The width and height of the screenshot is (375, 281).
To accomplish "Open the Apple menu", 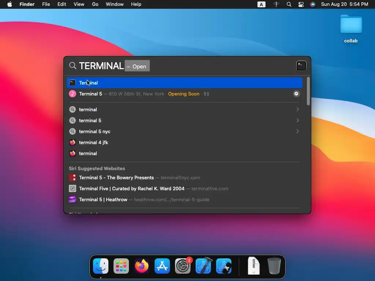I will pos(10,4).
